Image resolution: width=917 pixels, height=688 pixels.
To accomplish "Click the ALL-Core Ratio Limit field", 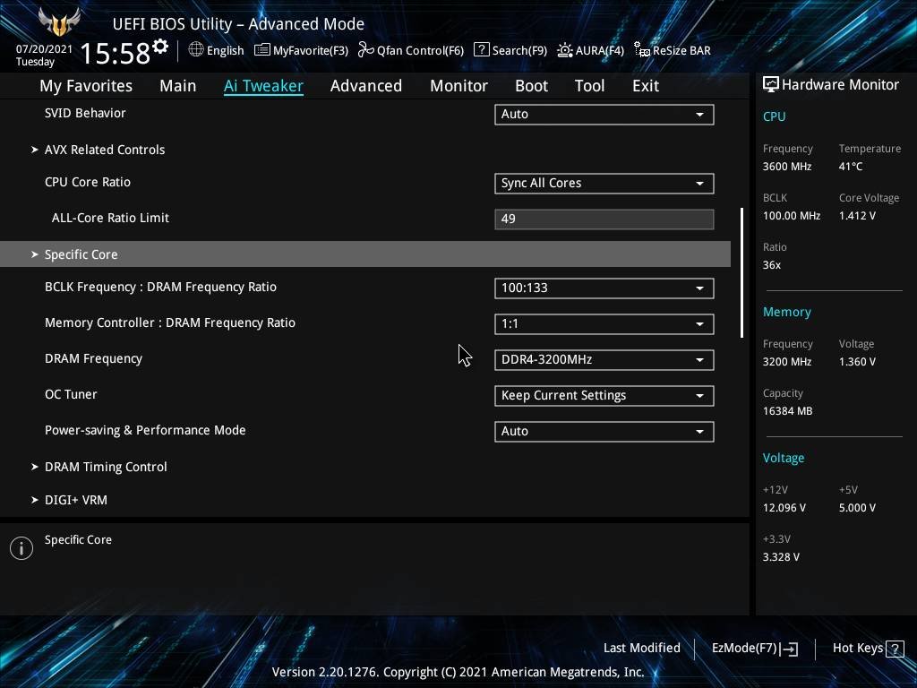I will (604, 219).
